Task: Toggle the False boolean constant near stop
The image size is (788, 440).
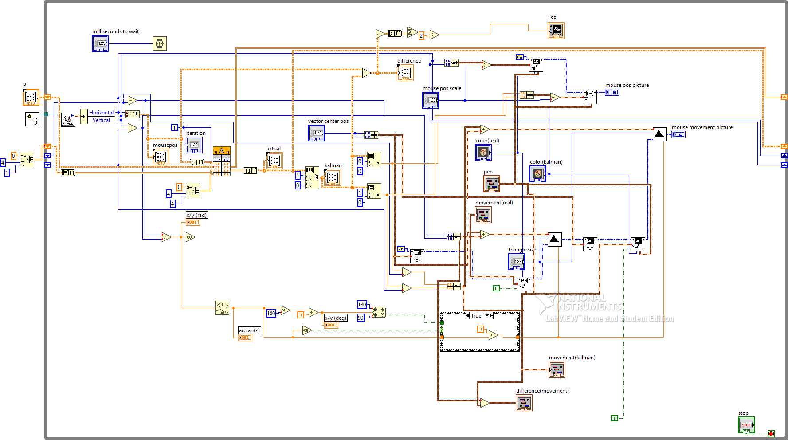Action: pyautogui.click(x=614, y=418)
